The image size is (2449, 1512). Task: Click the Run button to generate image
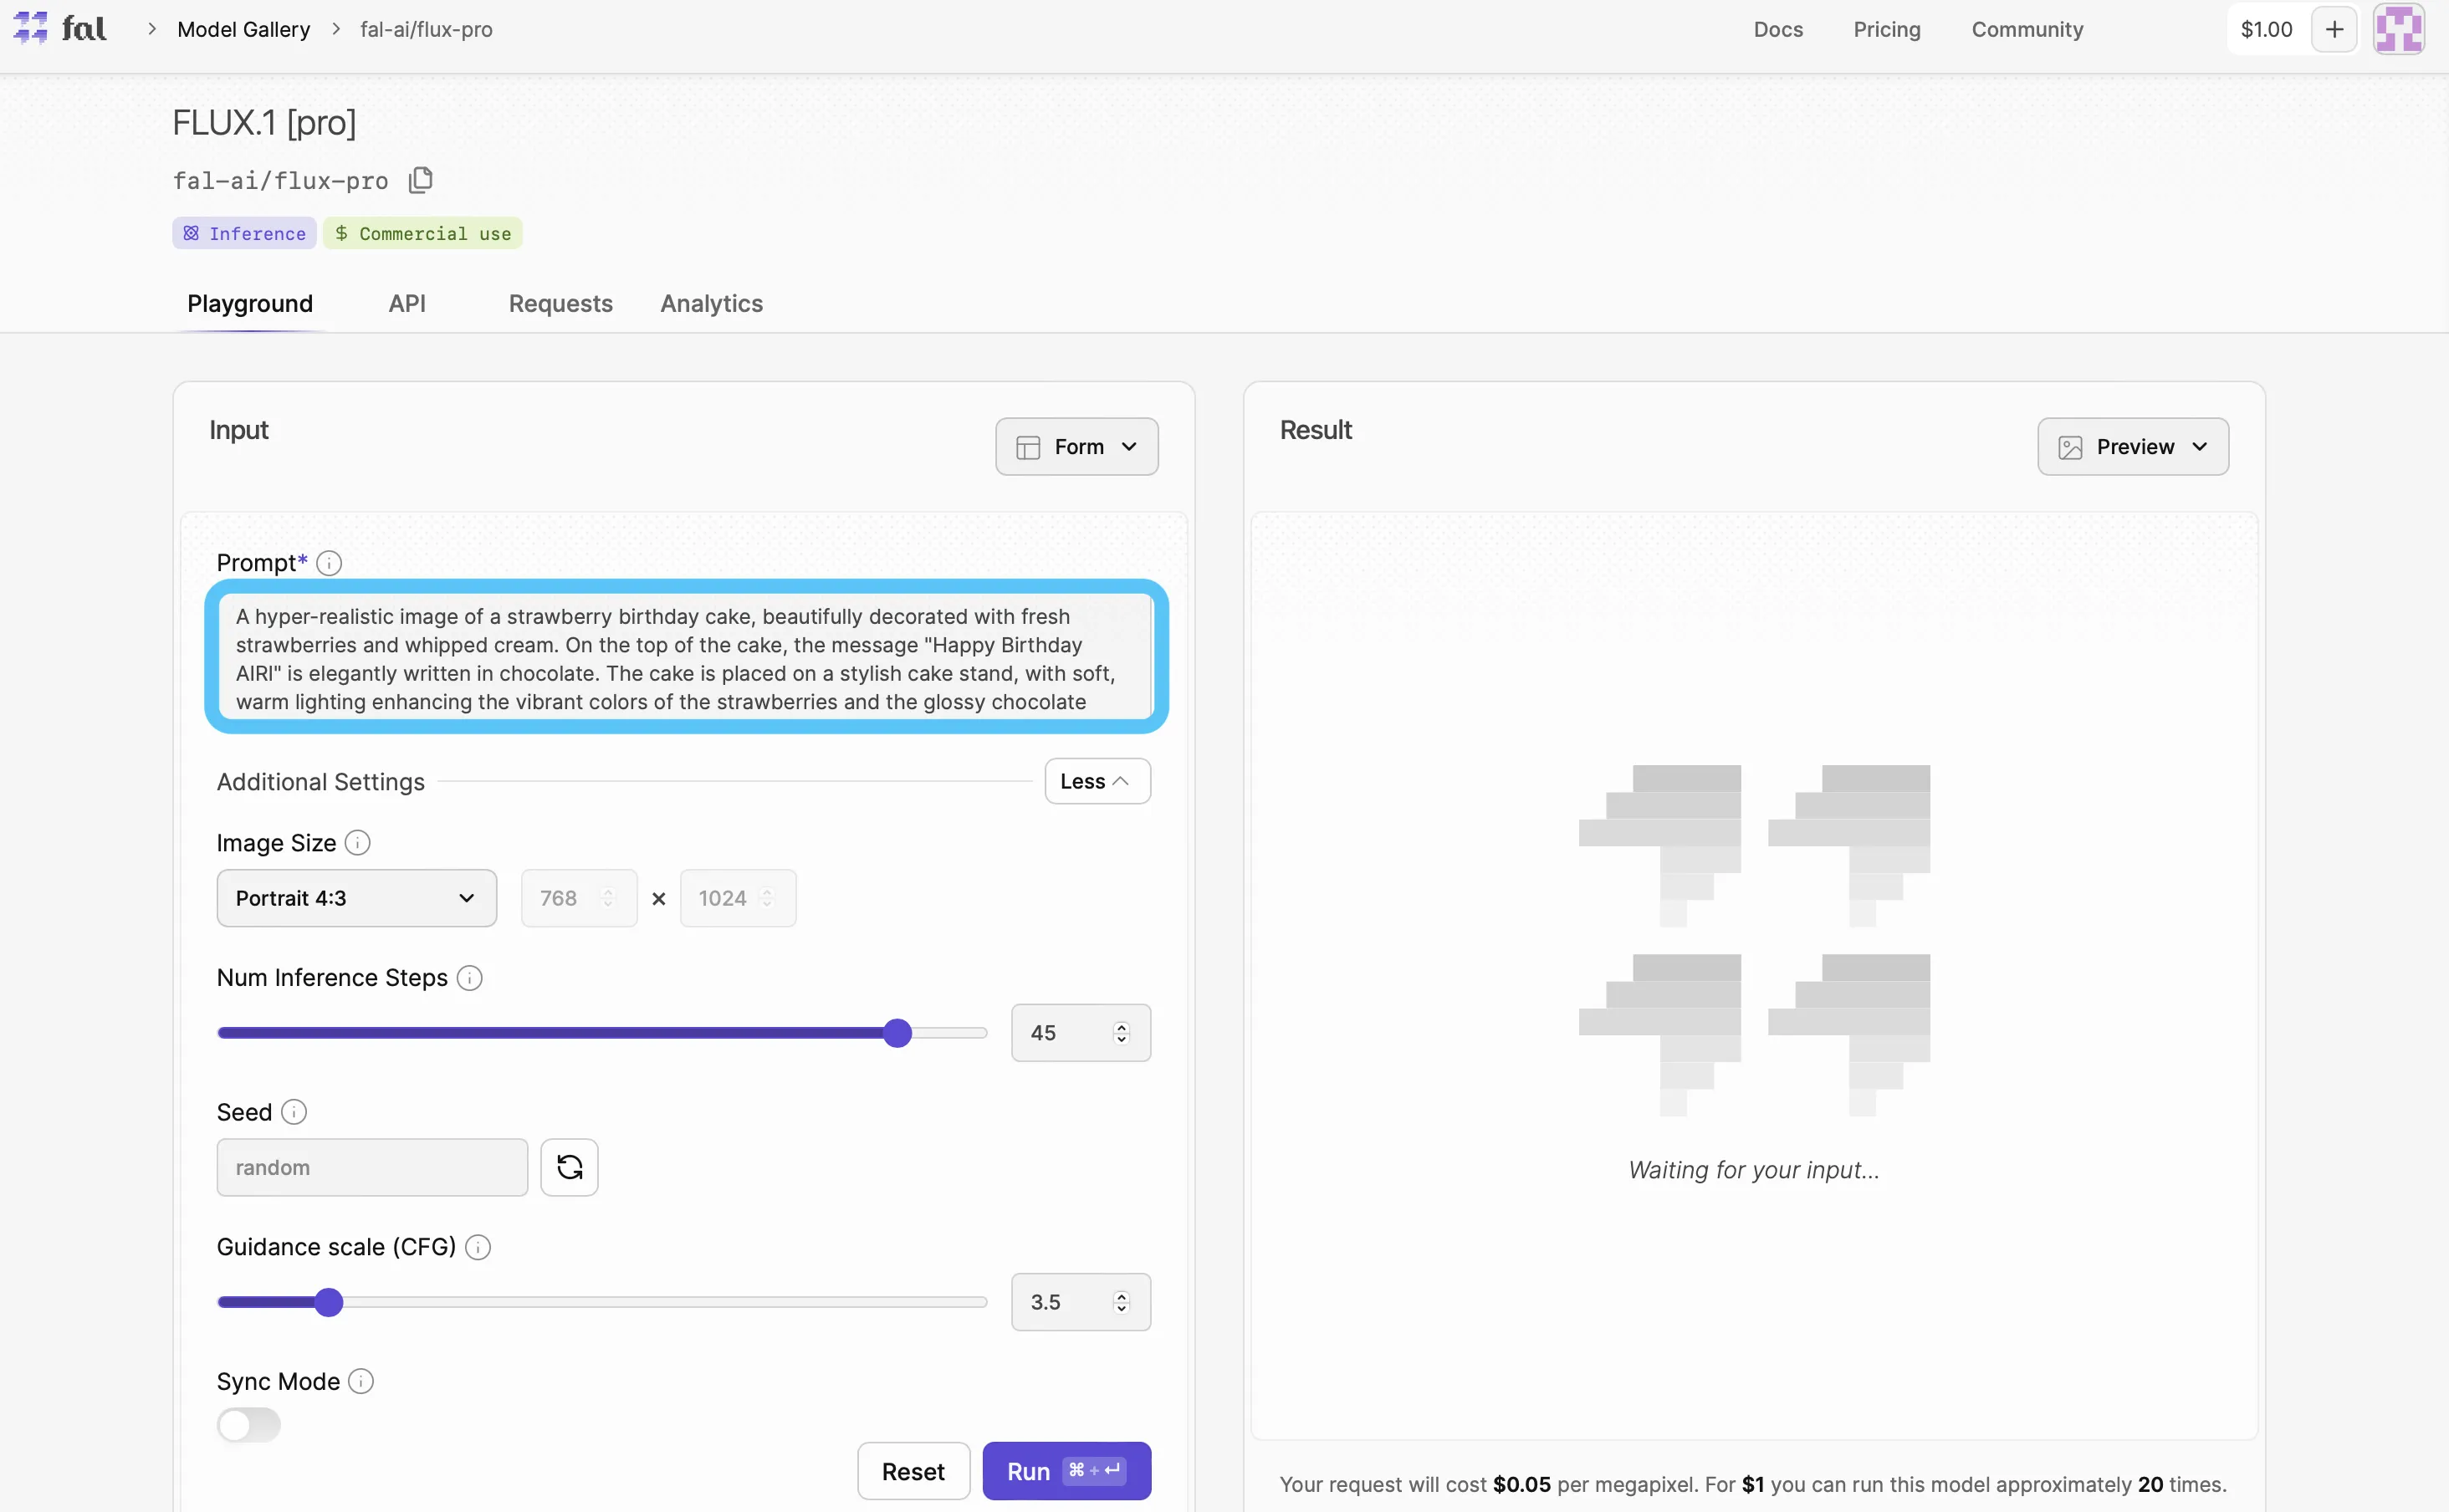point(1066,1470)
